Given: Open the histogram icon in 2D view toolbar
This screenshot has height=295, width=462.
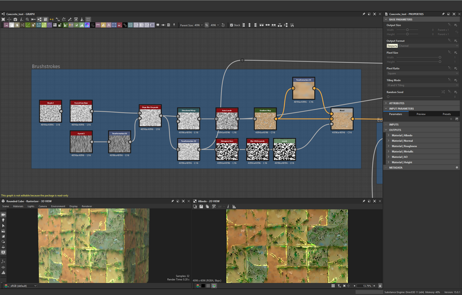Looking at the screenshot, I should [234, 206].
